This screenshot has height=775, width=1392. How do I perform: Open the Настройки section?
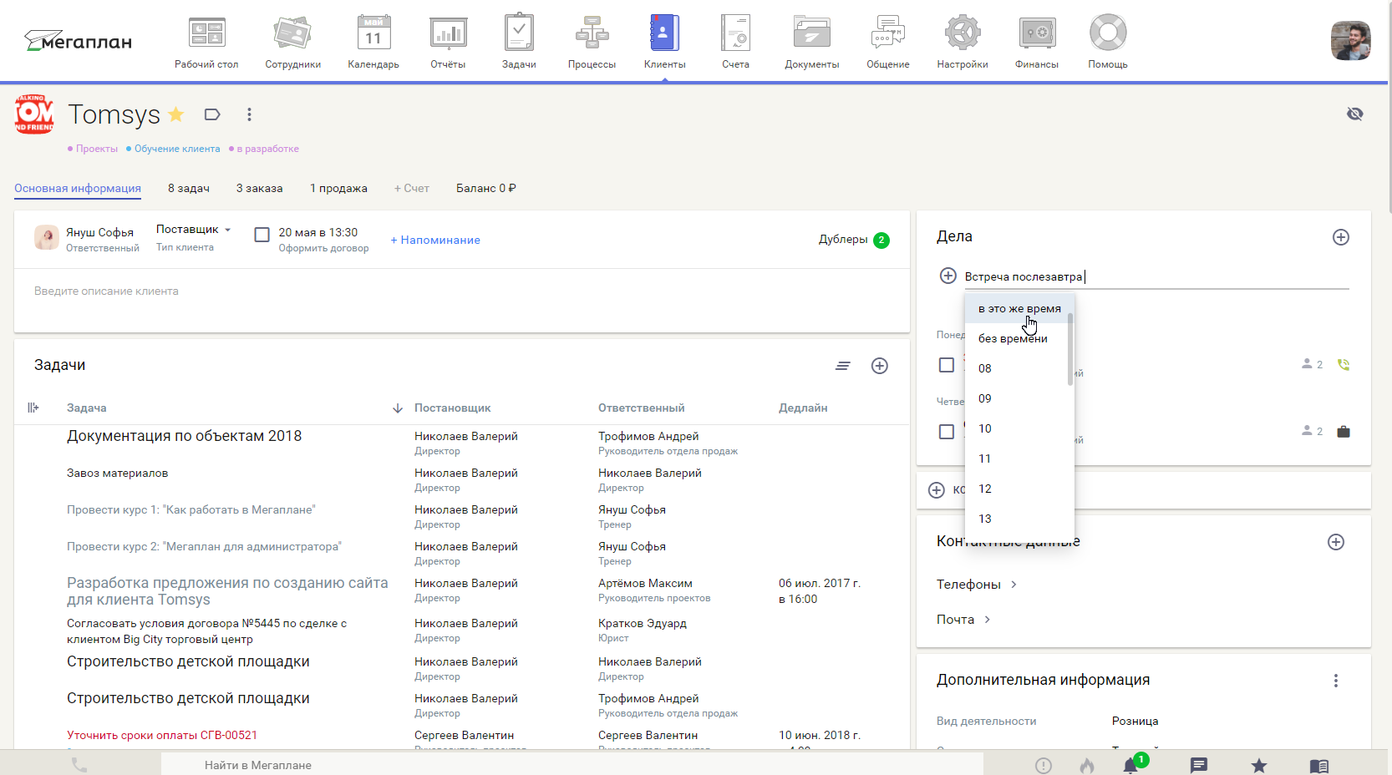point(963,42)
